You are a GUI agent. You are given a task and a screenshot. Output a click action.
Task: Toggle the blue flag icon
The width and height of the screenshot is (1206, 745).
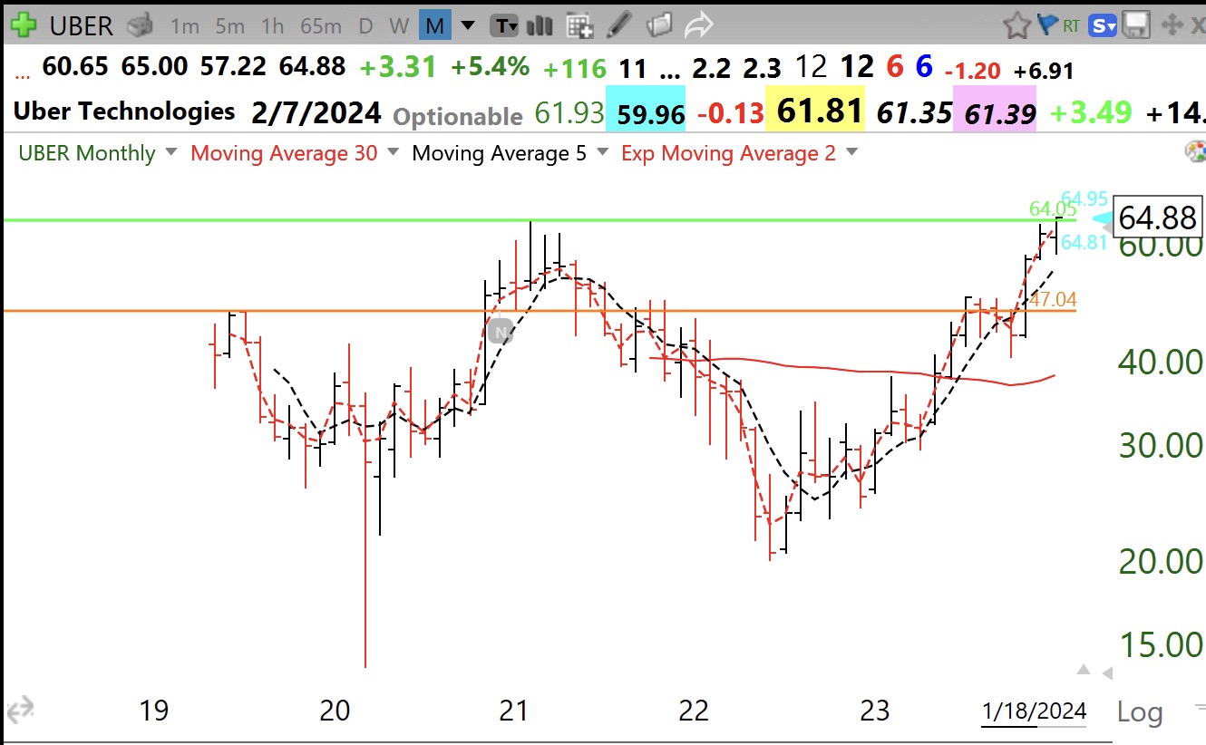tap(1047, 25)
